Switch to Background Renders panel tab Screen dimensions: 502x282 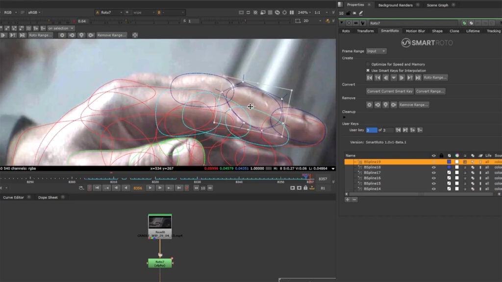click(396, 5)
